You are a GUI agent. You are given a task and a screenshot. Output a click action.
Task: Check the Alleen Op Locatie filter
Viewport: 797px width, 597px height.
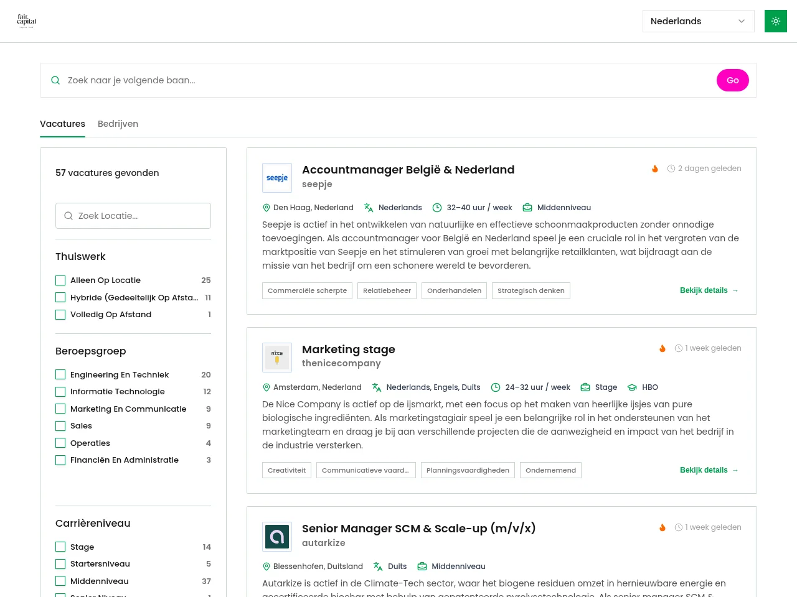point(60,280)
